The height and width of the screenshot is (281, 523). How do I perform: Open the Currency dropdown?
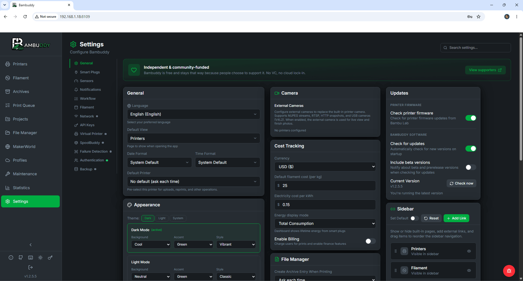[x=325, y=167]
